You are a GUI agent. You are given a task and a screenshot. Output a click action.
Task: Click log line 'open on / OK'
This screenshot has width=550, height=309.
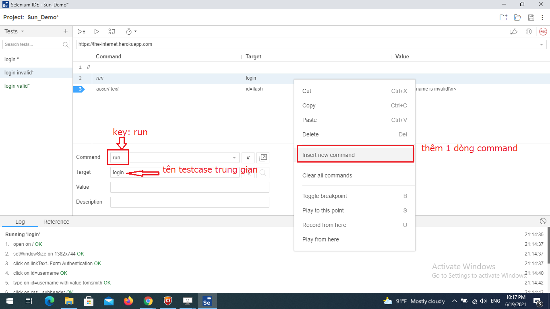pos(27,244)
